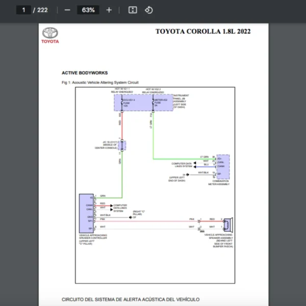
Task: Click the Toyota logo on the page
Action: [x=50, y=35]
